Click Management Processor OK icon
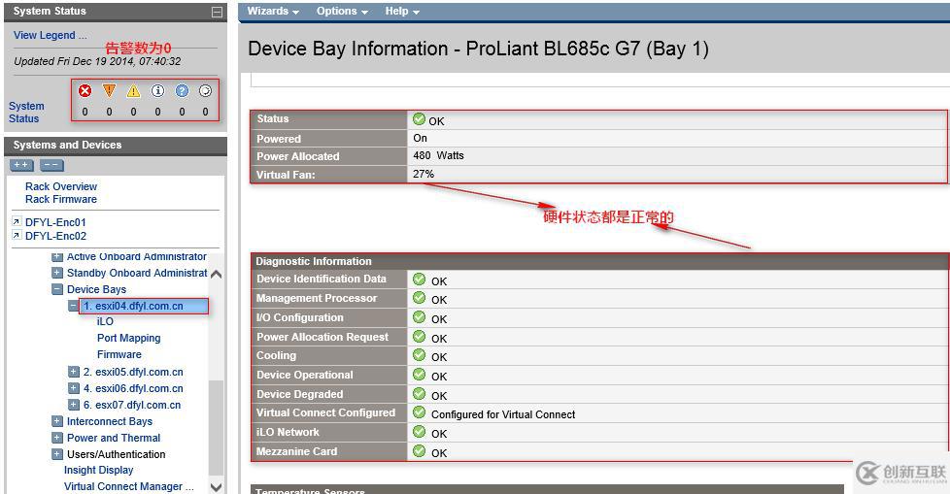 tap(420, 298)
